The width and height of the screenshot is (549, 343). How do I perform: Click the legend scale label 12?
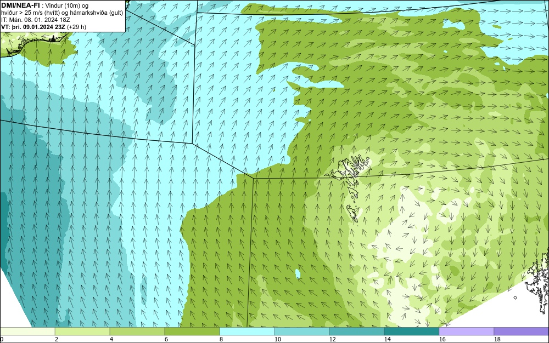(332, 339)
